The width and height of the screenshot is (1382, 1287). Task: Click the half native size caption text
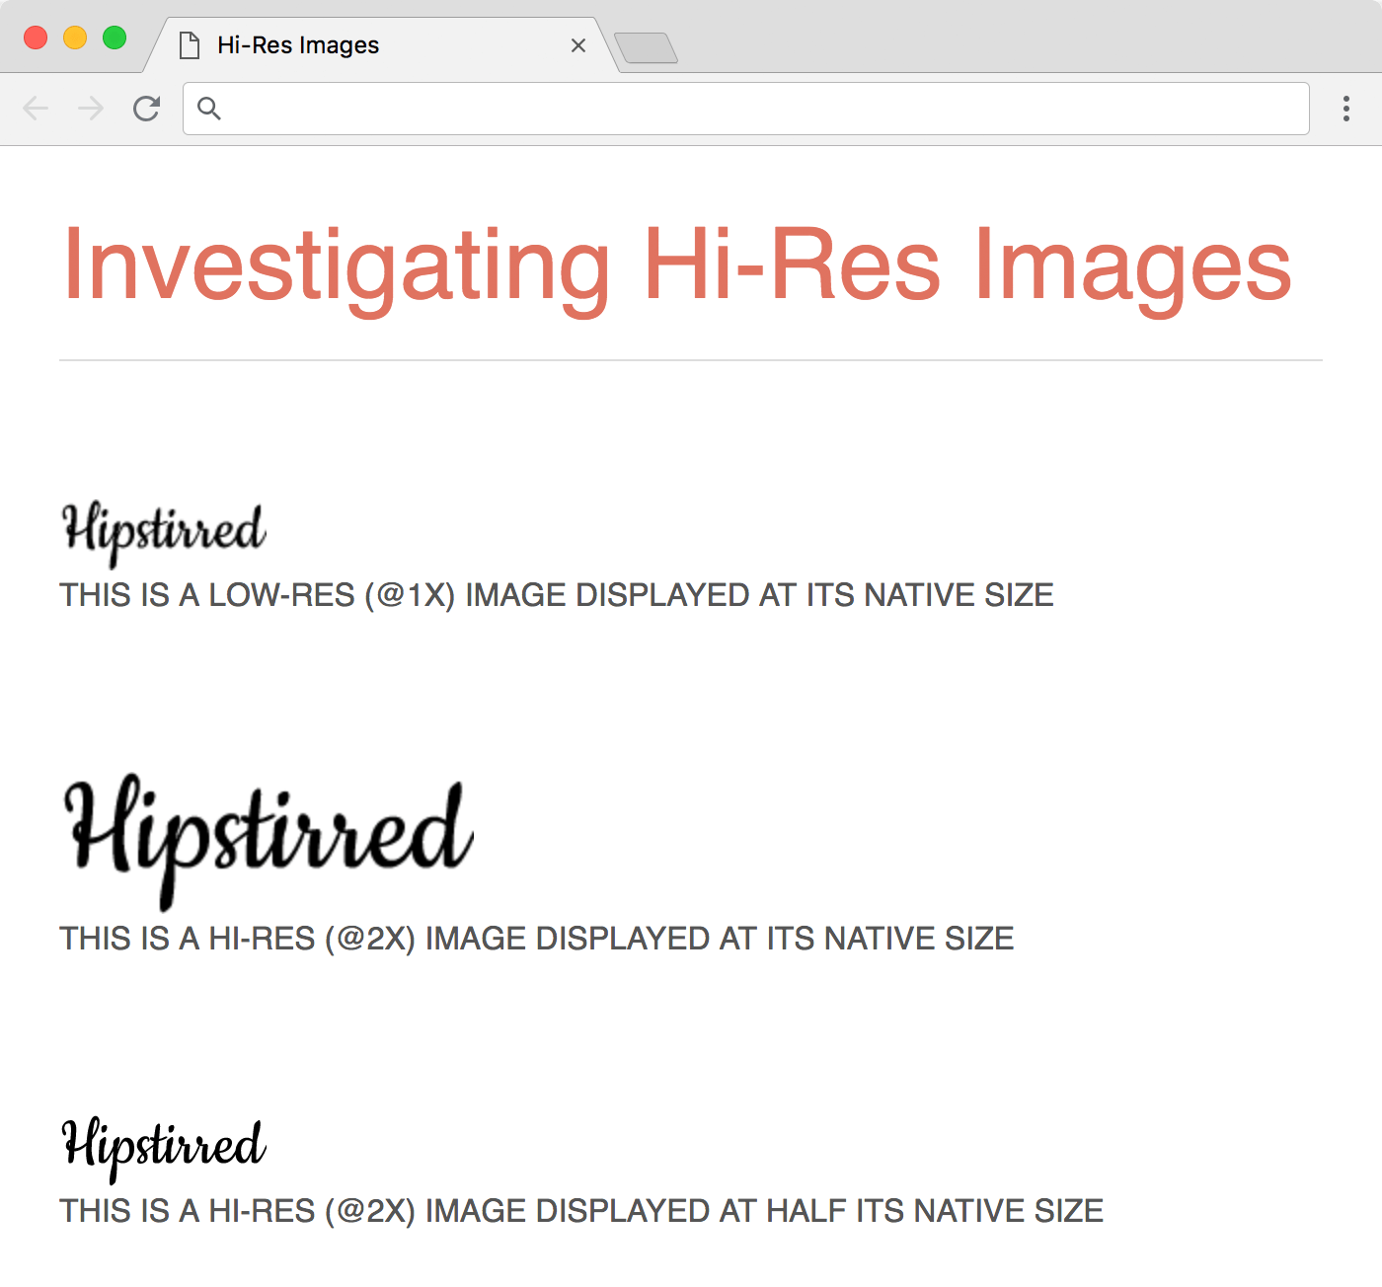point(581,1211)
